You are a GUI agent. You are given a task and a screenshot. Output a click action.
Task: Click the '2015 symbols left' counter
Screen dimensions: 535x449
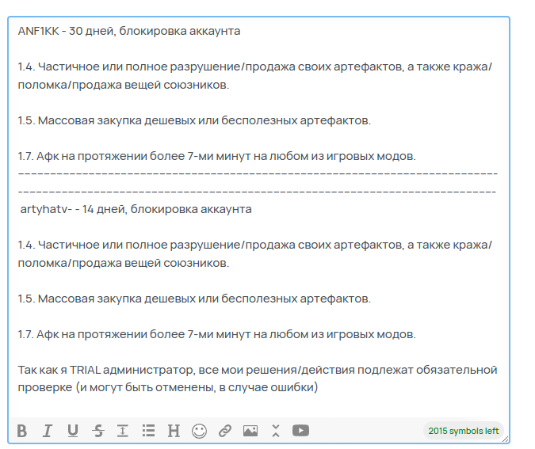pyautogui.click(x=464, y=431)
